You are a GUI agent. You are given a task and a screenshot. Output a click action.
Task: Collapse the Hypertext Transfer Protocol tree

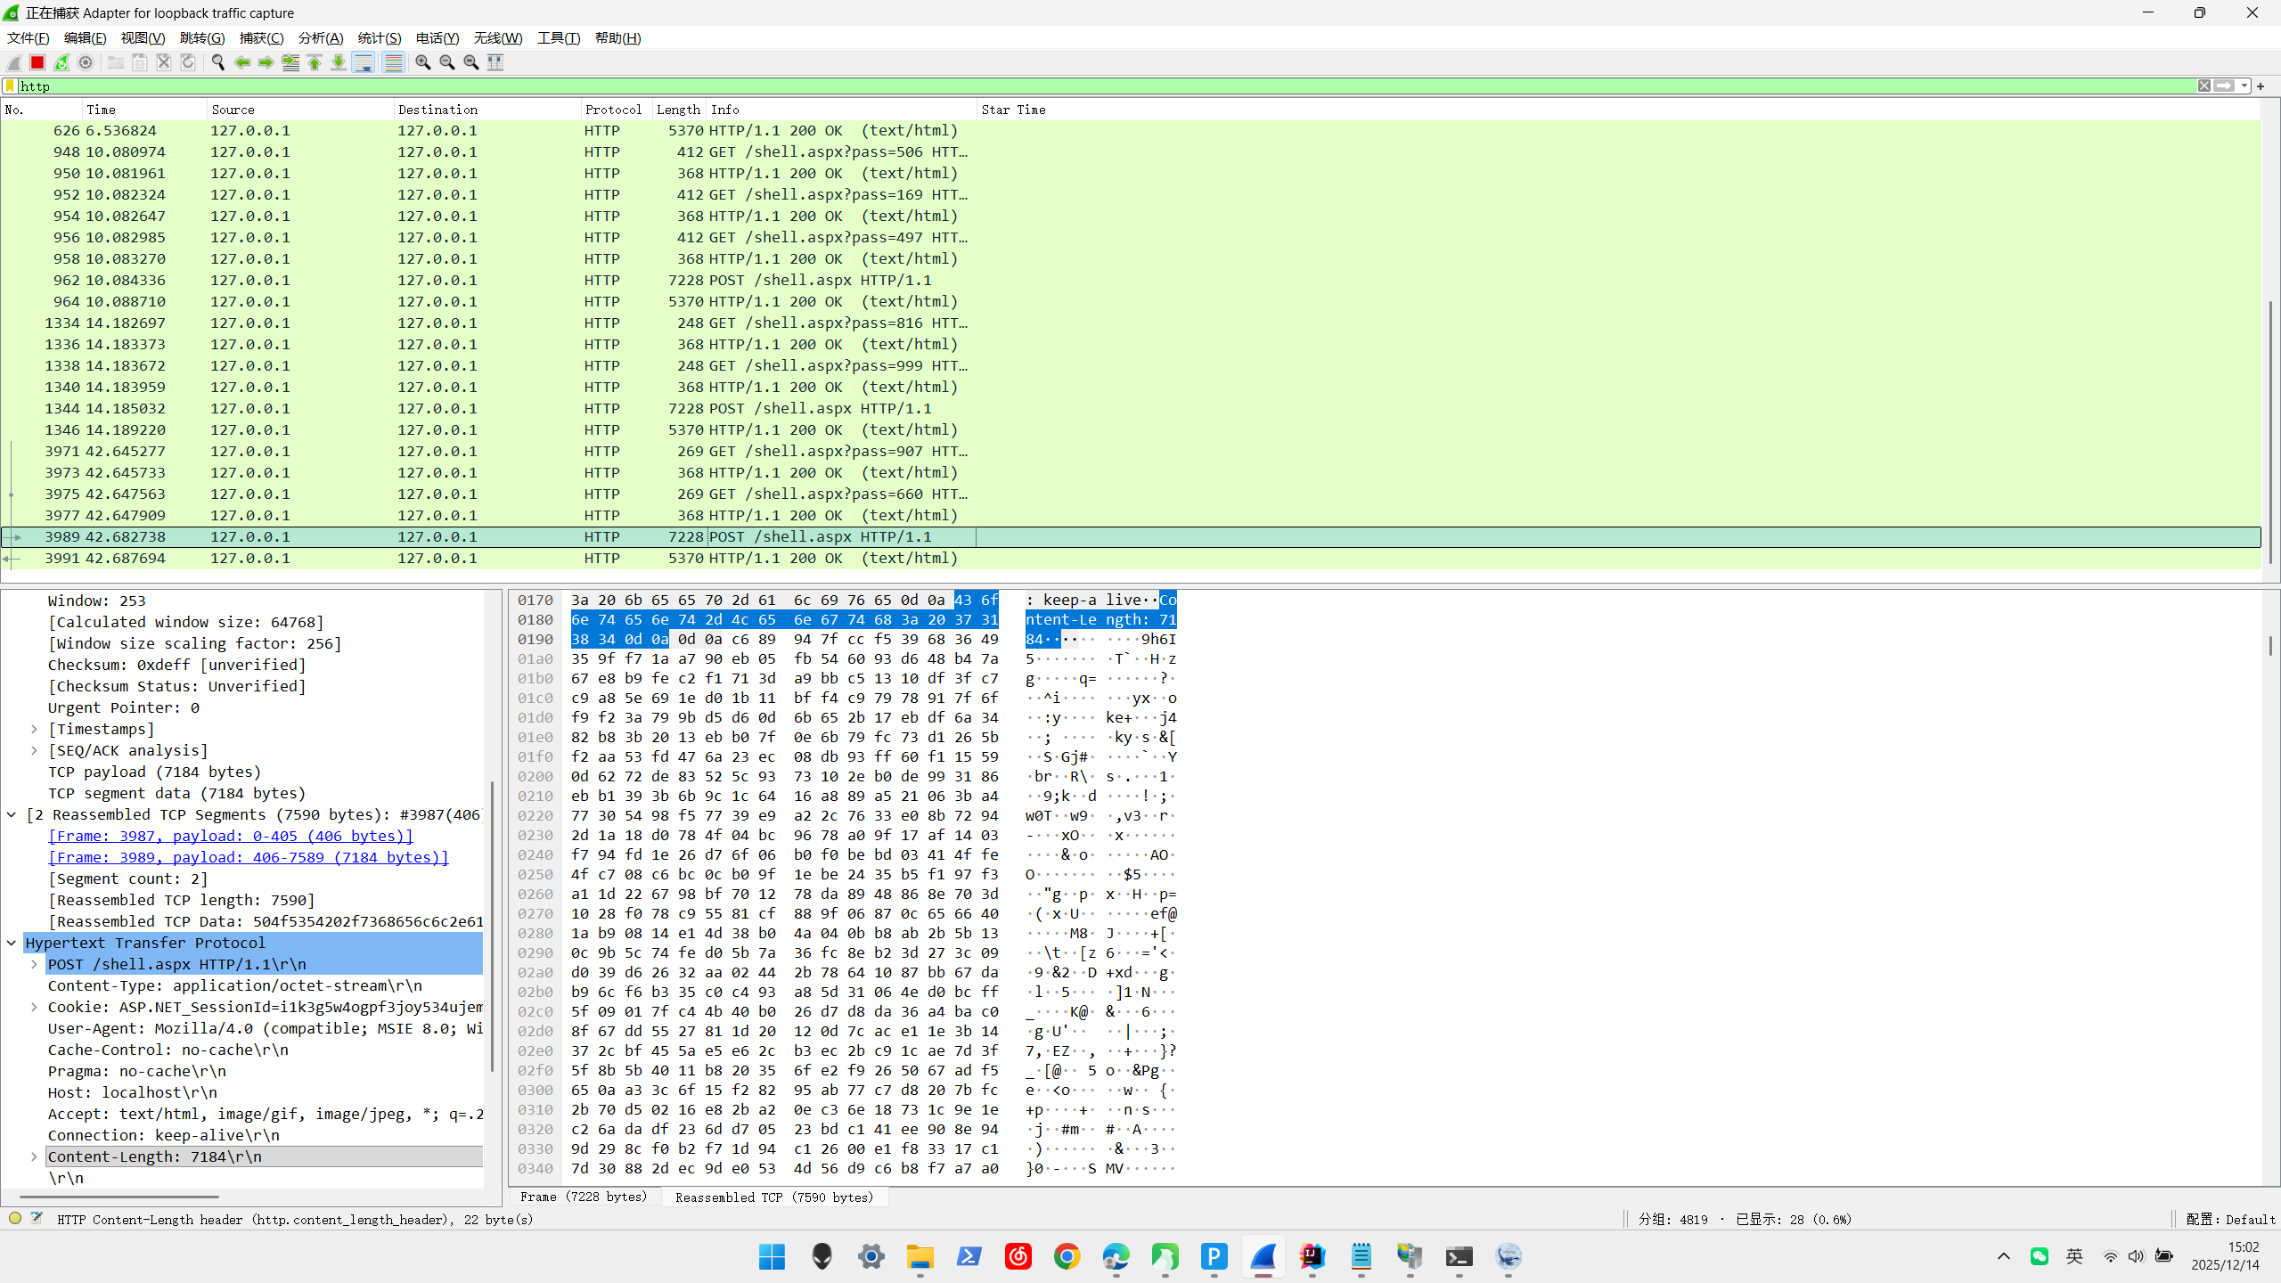point(12,943)
